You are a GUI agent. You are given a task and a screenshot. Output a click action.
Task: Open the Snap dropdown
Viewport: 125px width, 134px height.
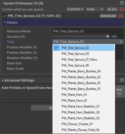tap(95, 9)
